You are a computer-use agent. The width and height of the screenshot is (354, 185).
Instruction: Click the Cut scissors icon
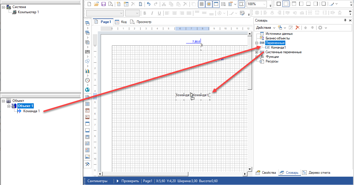164,4
